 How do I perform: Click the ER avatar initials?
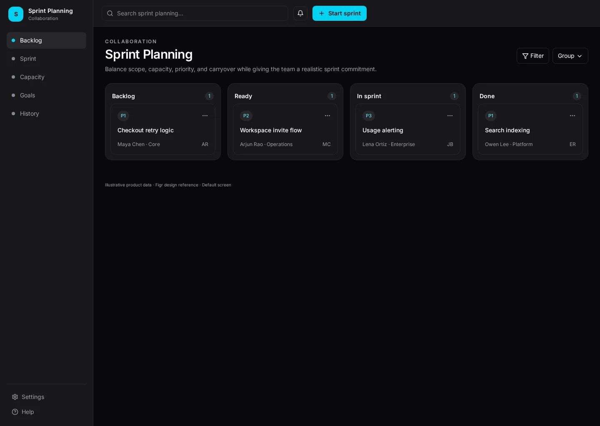pos(572,144)
